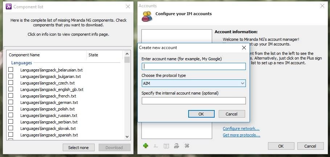Check the langpack_serbian.txt checkbox
Viewport: 330px width, 157px height.
11,121
